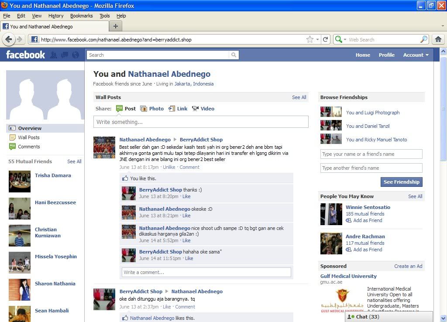Click the Firefox URL address field
Screen dimensions: 447x322
tap(172, 39)
